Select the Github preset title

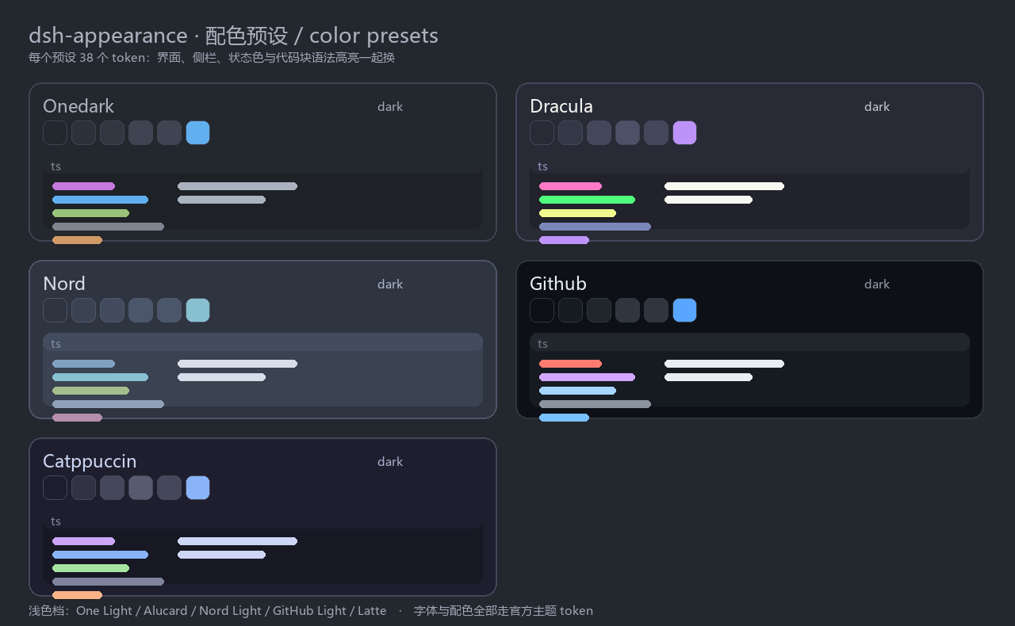tap(558, 284)
